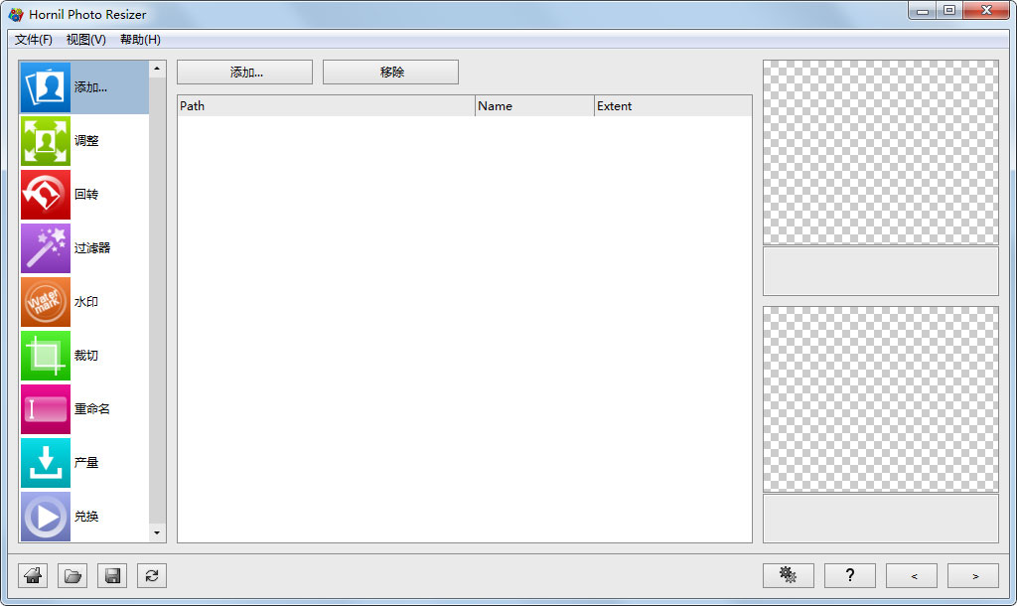The height and width of the screenshot is (606, 1017).
Task: Click the 移除 remove button
Action: tap(390, 72)
